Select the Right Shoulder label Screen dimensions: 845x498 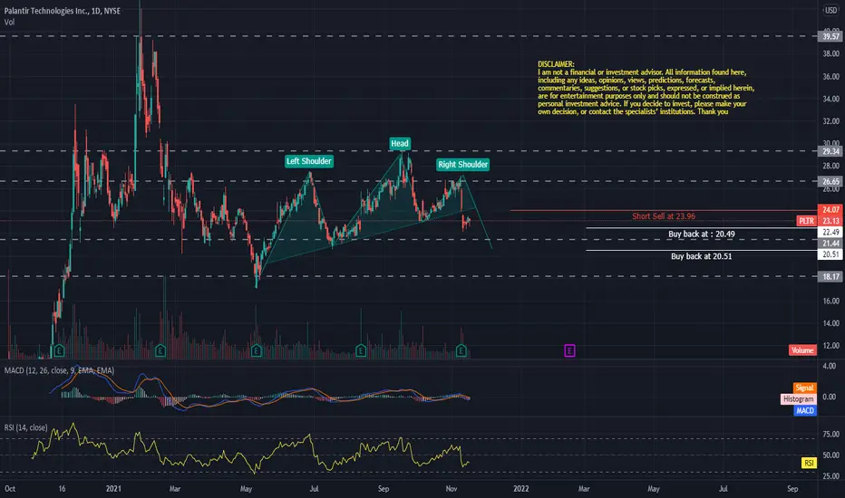(463, 164)
